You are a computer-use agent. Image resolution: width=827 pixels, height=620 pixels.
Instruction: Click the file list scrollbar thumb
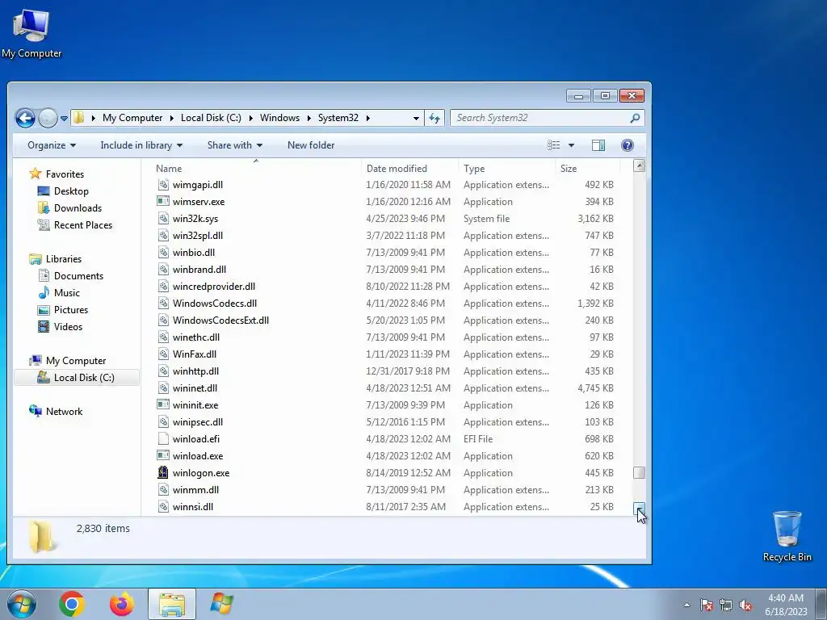[640, 472]
